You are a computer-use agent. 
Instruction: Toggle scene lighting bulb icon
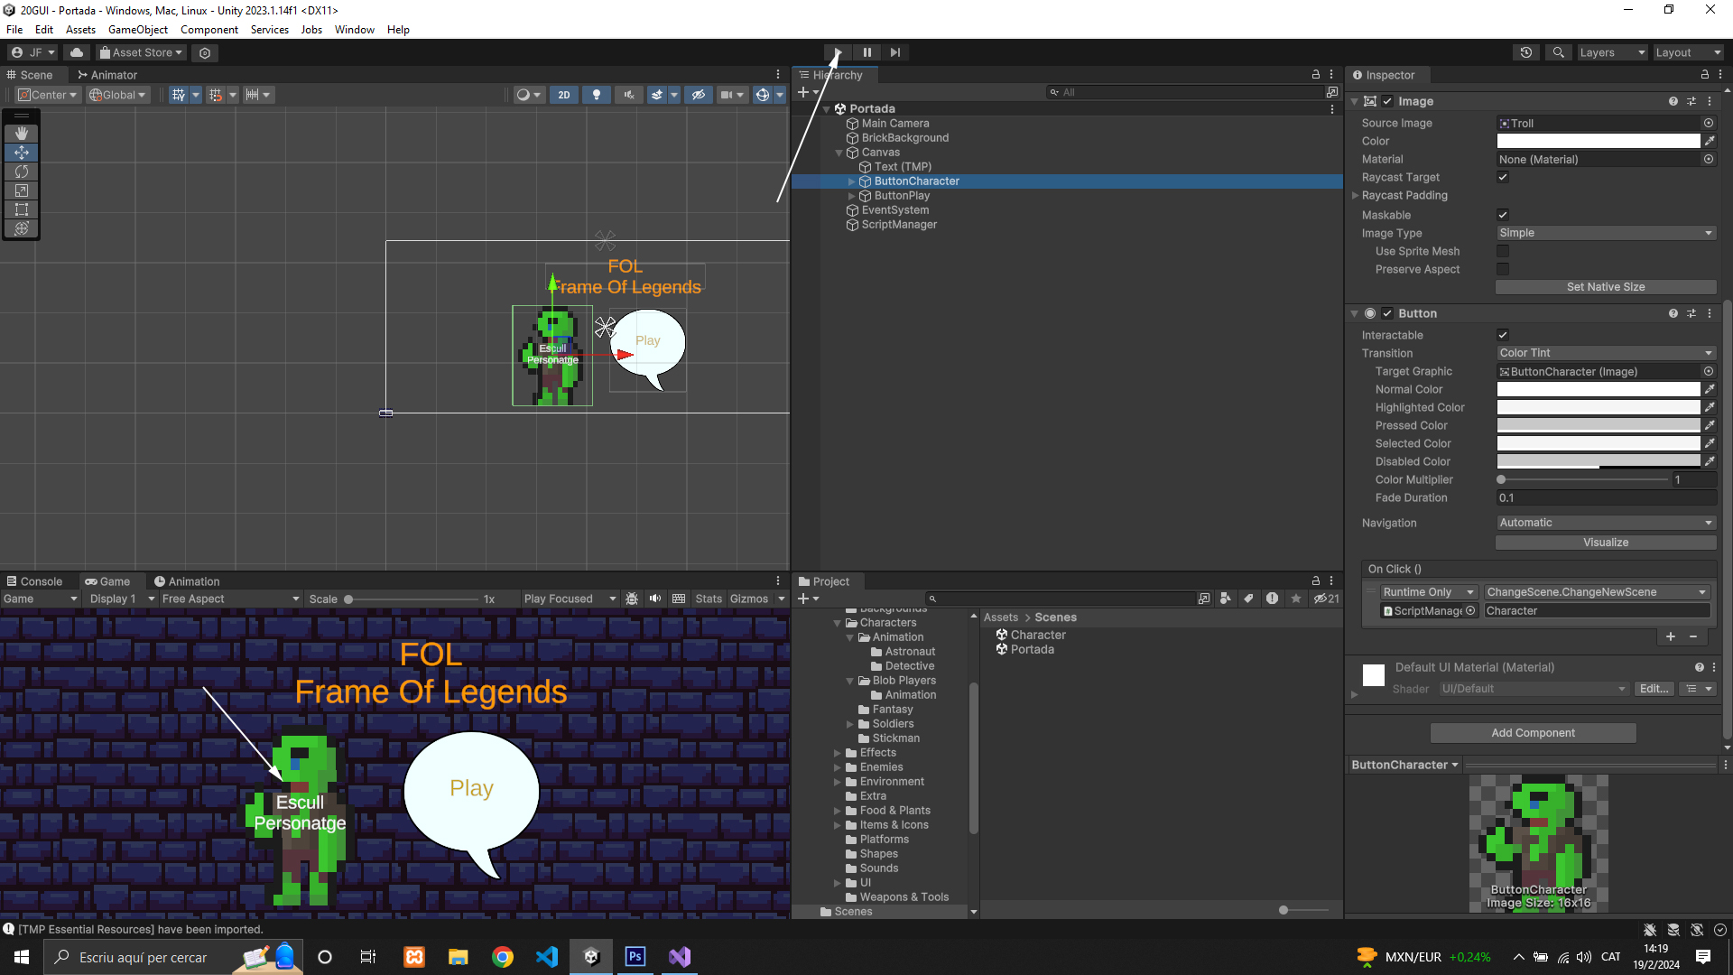pyautogui.click(x=596, y=95)
